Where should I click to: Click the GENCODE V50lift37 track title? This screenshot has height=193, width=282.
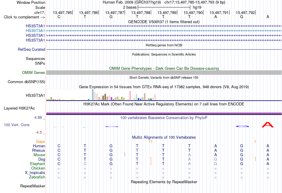[x=164, y=22]
